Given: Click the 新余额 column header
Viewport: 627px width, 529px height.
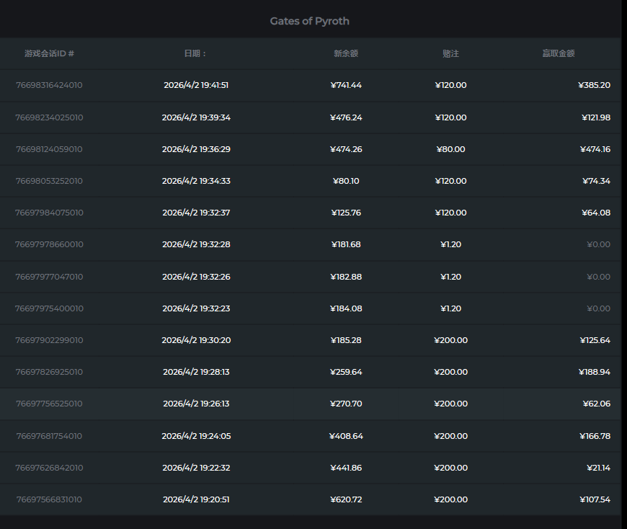Looking at the screenshot, I should click(x=346, y=53).
